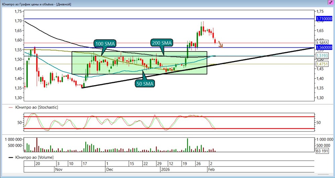The height and width of the screenshot is (178, 335).
Task: Click the 'Юнипро ао [Volume]' legend label
Action: point(34,157)
